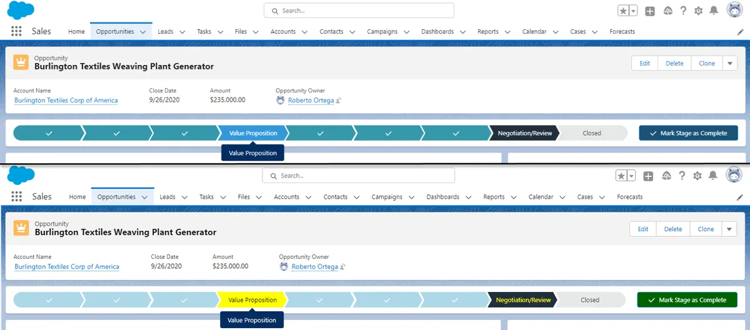The width and height of the screenshot is (750, 330).
Task: Open Setup gear in upper screenshot
Action: click(x=699, y=11)
